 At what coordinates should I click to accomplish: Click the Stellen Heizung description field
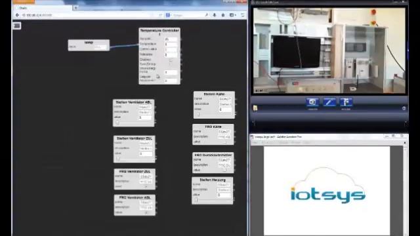pos(224,189)
